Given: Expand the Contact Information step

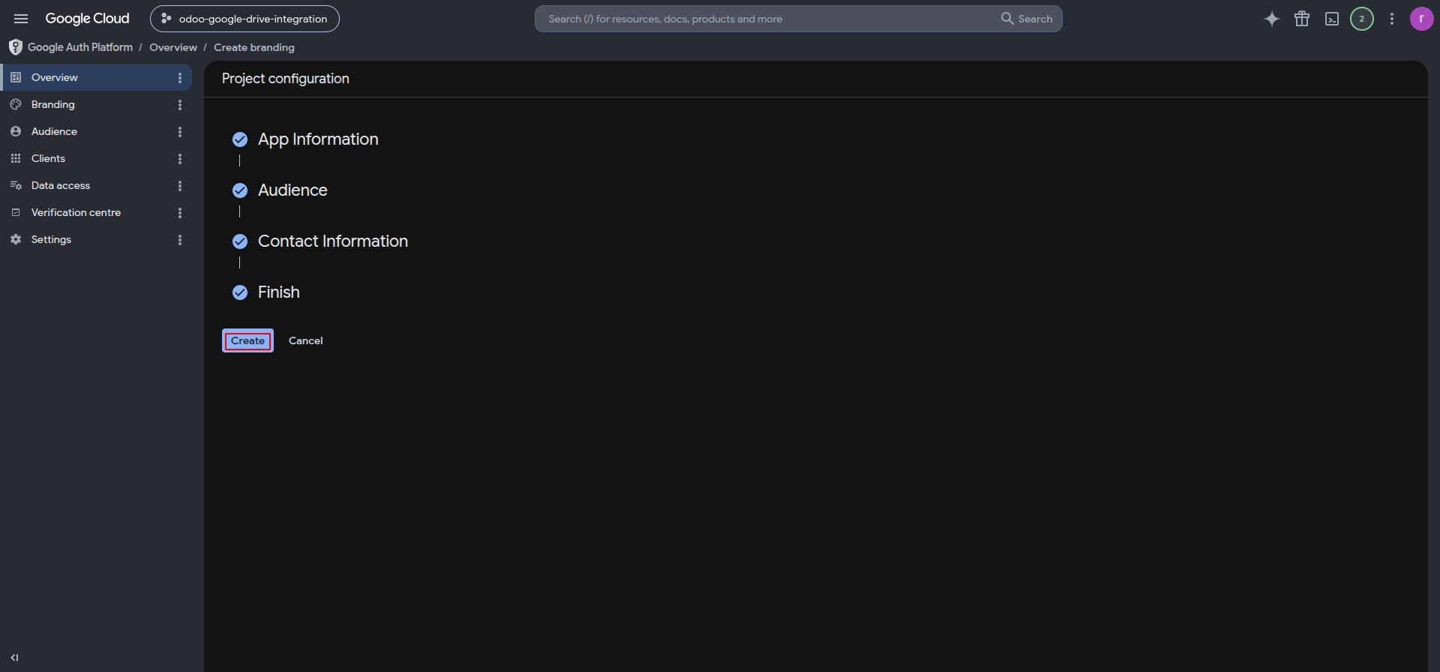Looking at the screenshot, I should click(x=333, y=241).
